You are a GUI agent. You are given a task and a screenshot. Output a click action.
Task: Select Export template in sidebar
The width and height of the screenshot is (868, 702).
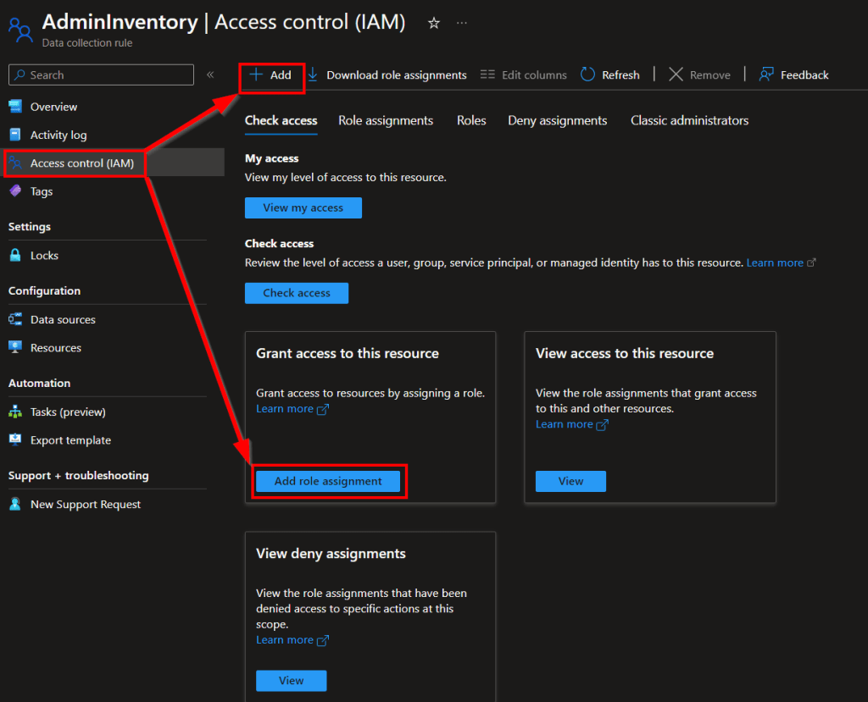[70, 439]
